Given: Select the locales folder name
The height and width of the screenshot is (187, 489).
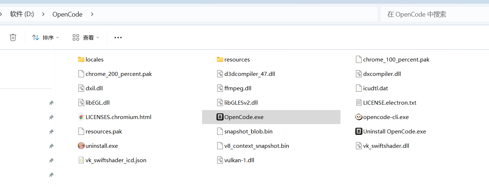Looking at the screenshot, I should click(x=95, y=59).
